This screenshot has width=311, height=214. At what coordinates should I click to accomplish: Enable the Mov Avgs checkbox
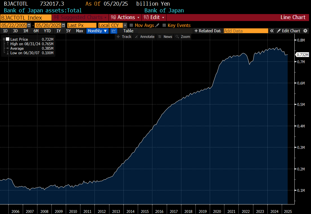(x=131, y=25)
